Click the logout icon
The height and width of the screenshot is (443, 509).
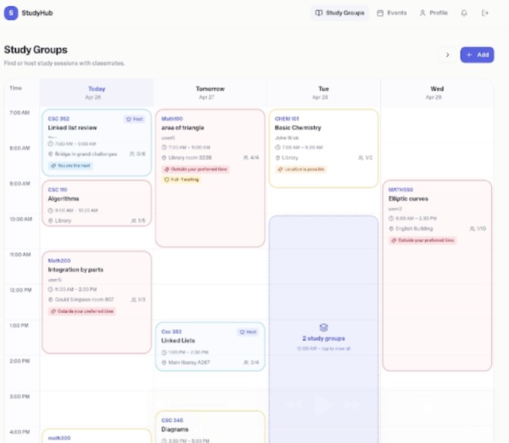[x=485, y=13]
